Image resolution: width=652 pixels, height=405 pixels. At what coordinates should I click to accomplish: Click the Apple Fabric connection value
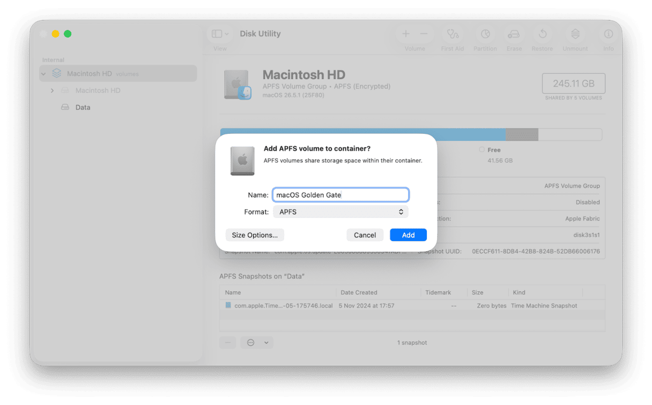(582, 219)
